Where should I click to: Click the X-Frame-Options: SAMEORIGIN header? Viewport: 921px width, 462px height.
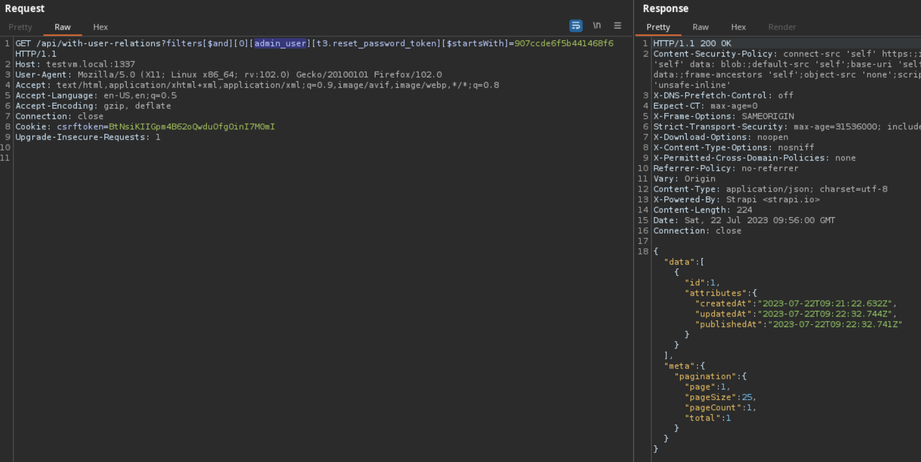tap(724, 116)
